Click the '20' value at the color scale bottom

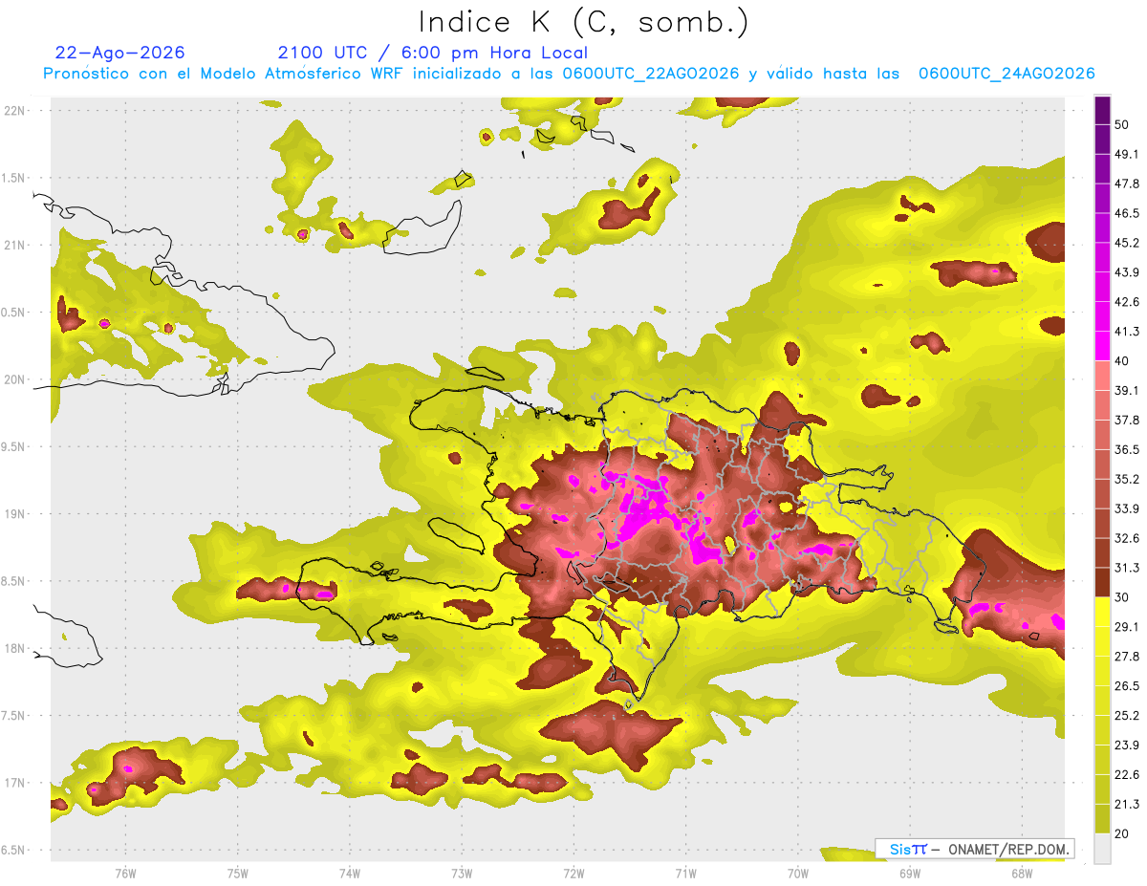pos(1122,834)
